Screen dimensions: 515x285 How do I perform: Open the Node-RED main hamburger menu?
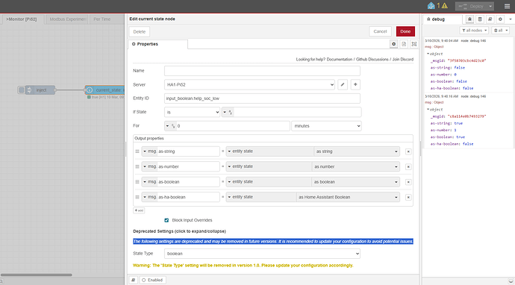507,6
